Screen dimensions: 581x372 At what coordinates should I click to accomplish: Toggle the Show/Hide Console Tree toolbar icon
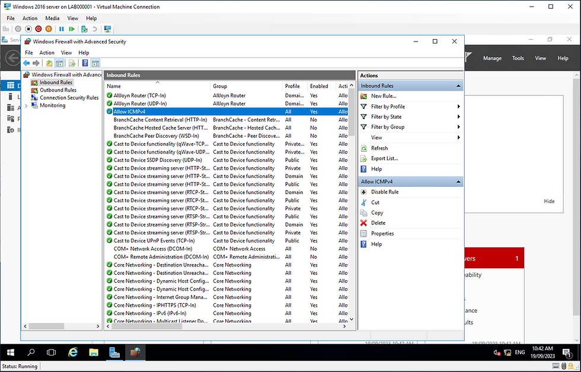tap(59, 63)
